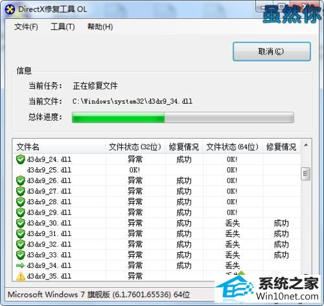Open the 帮助(H) menu
The image size is (324, 306).
coord(100,27)
